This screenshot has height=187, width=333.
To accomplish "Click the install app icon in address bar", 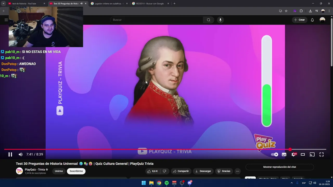I will [280, 11].
